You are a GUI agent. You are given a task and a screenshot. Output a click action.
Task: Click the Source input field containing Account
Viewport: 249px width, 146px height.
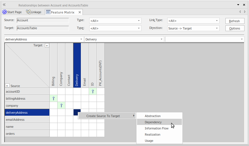point(43,20)
